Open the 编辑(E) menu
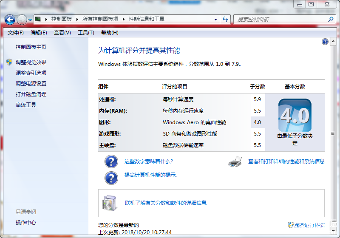Screen dimensions: 340x238 39,33
